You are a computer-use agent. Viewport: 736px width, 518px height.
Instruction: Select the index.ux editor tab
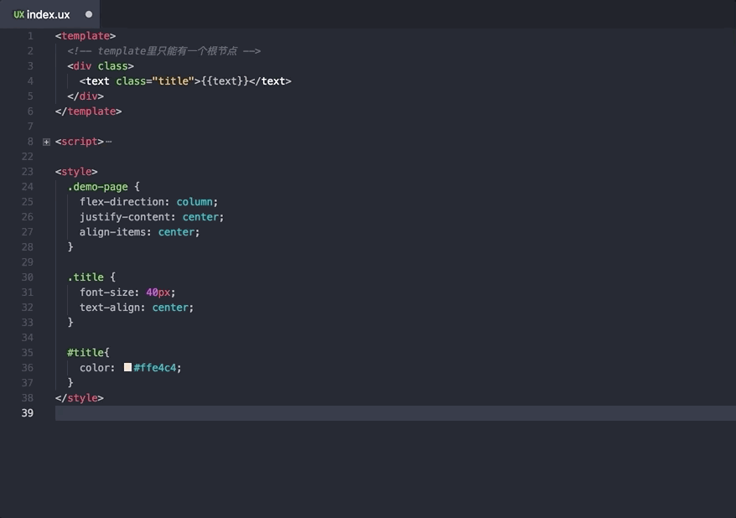(49, 14)
